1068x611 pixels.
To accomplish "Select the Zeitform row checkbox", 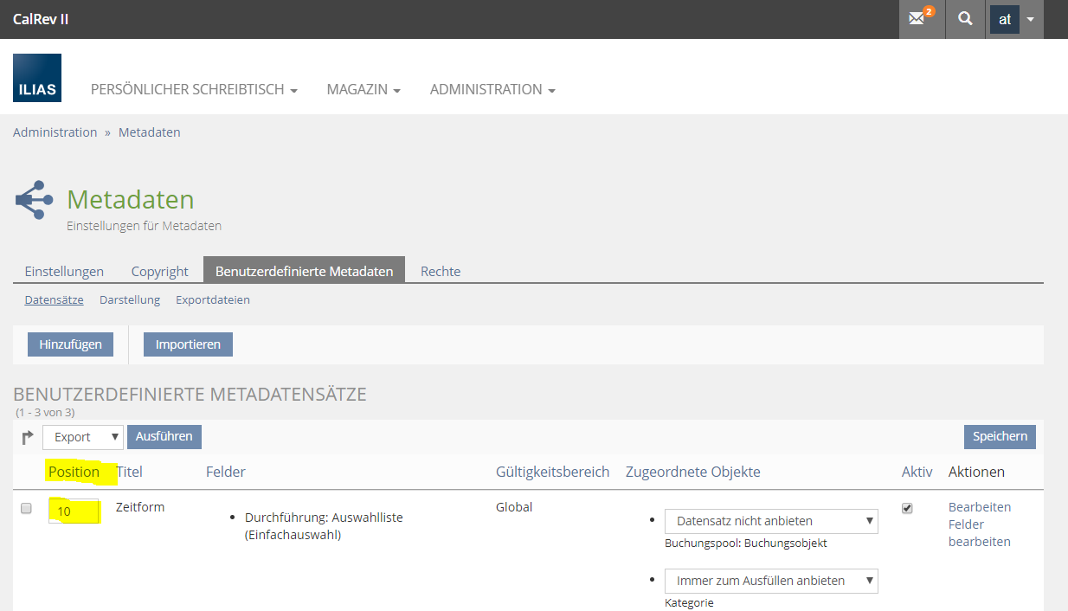I will pos(26,509).
